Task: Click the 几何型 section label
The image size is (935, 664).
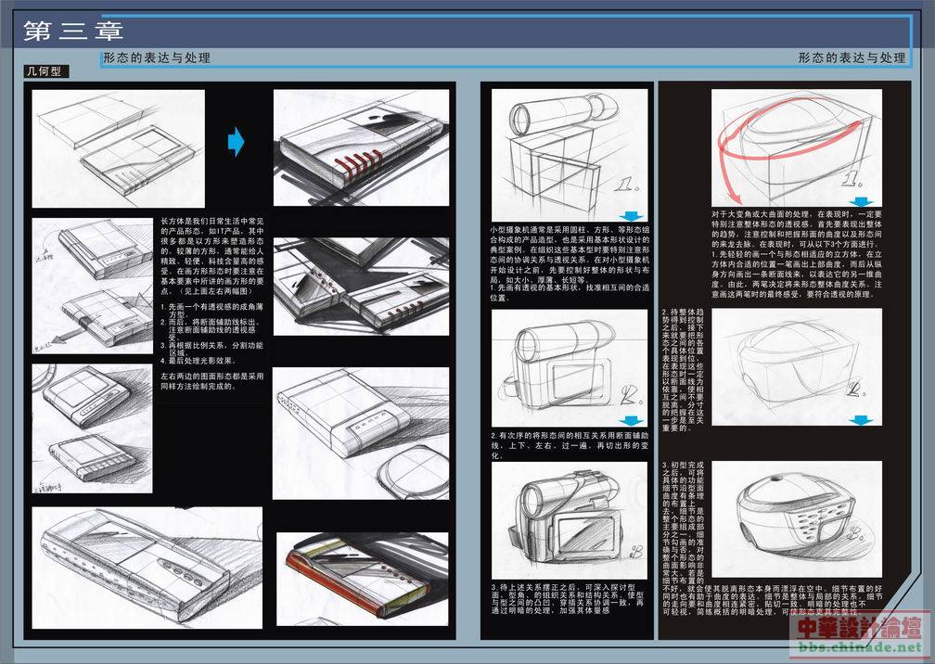Action: point(46,71)
